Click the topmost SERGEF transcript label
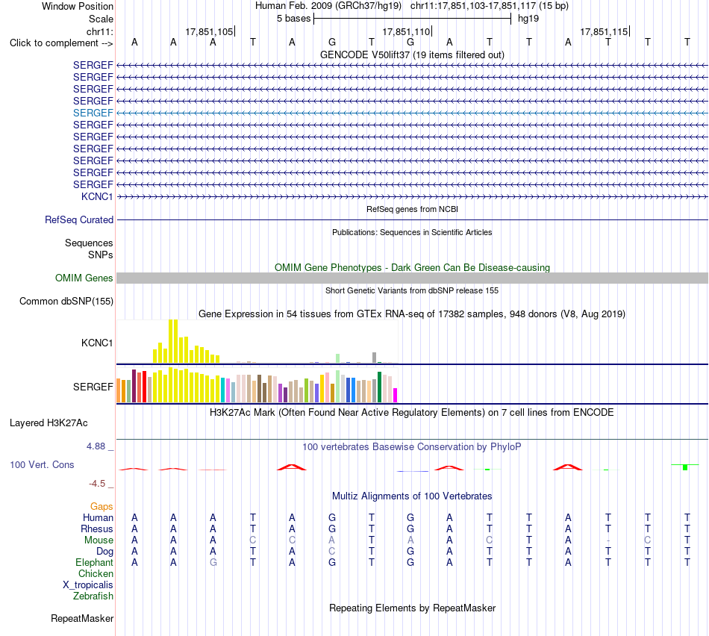Viewport: 709px width, 636px height. (93, 65)
